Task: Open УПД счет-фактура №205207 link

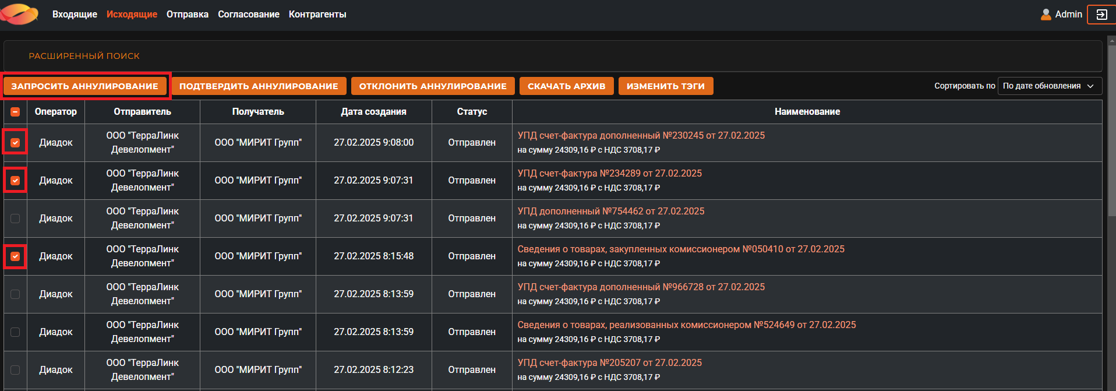Action: (610, 362)
